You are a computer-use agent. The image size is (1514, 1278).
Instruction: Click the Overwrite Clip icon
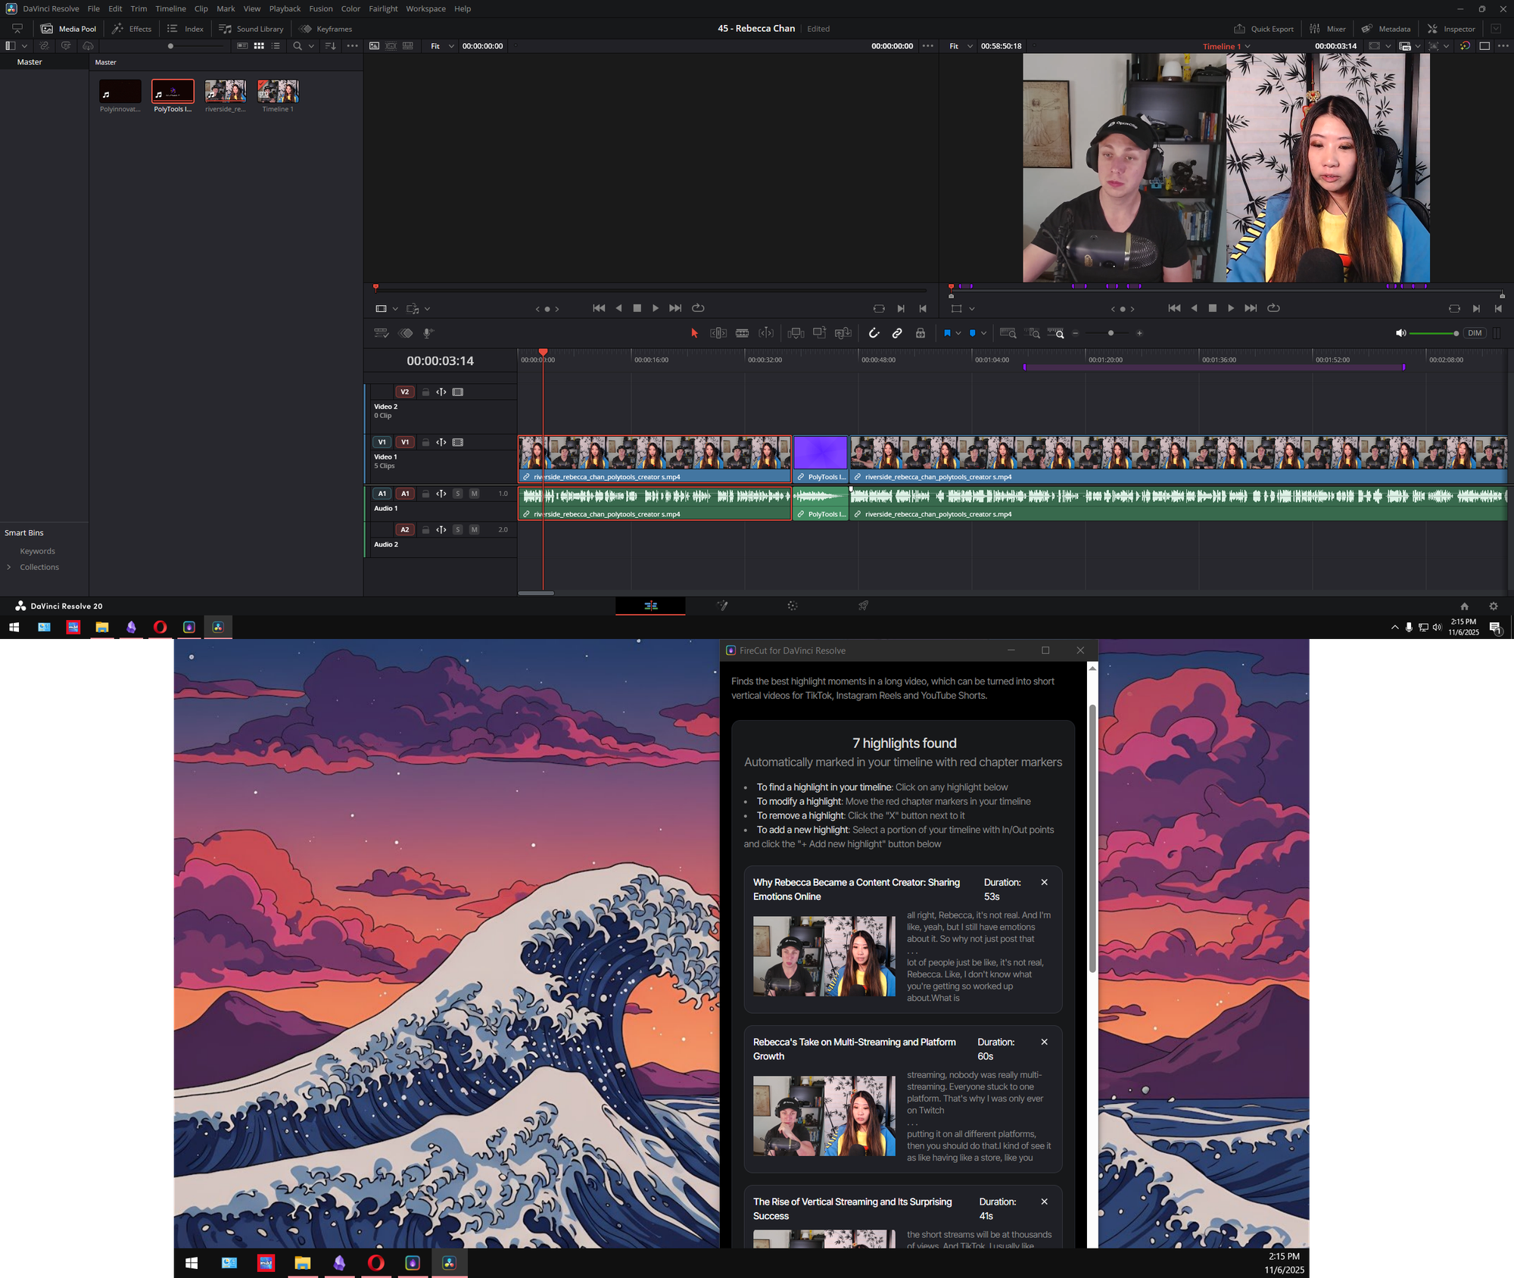coord(820,333)
